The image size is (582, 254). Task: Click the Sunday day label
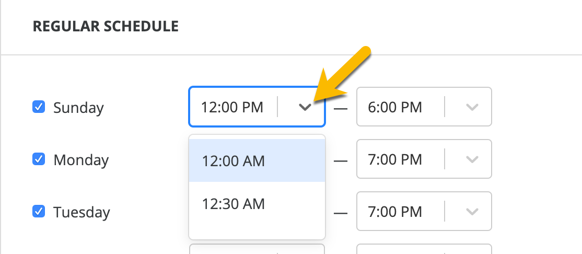click(78, 108)
